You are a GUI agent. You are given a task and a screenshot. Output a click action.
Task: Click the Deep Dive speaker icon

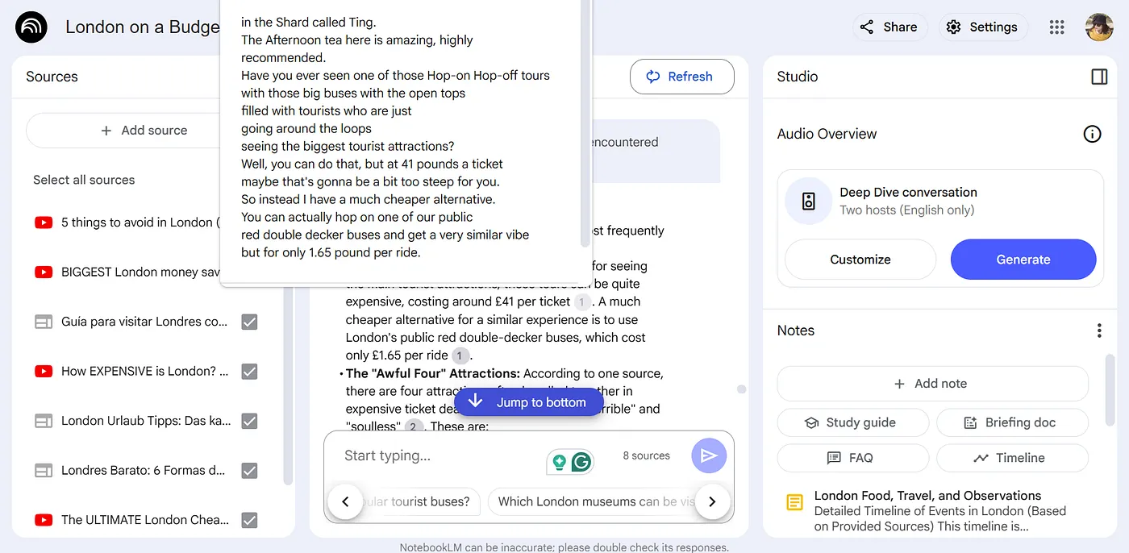coord(809,202)
